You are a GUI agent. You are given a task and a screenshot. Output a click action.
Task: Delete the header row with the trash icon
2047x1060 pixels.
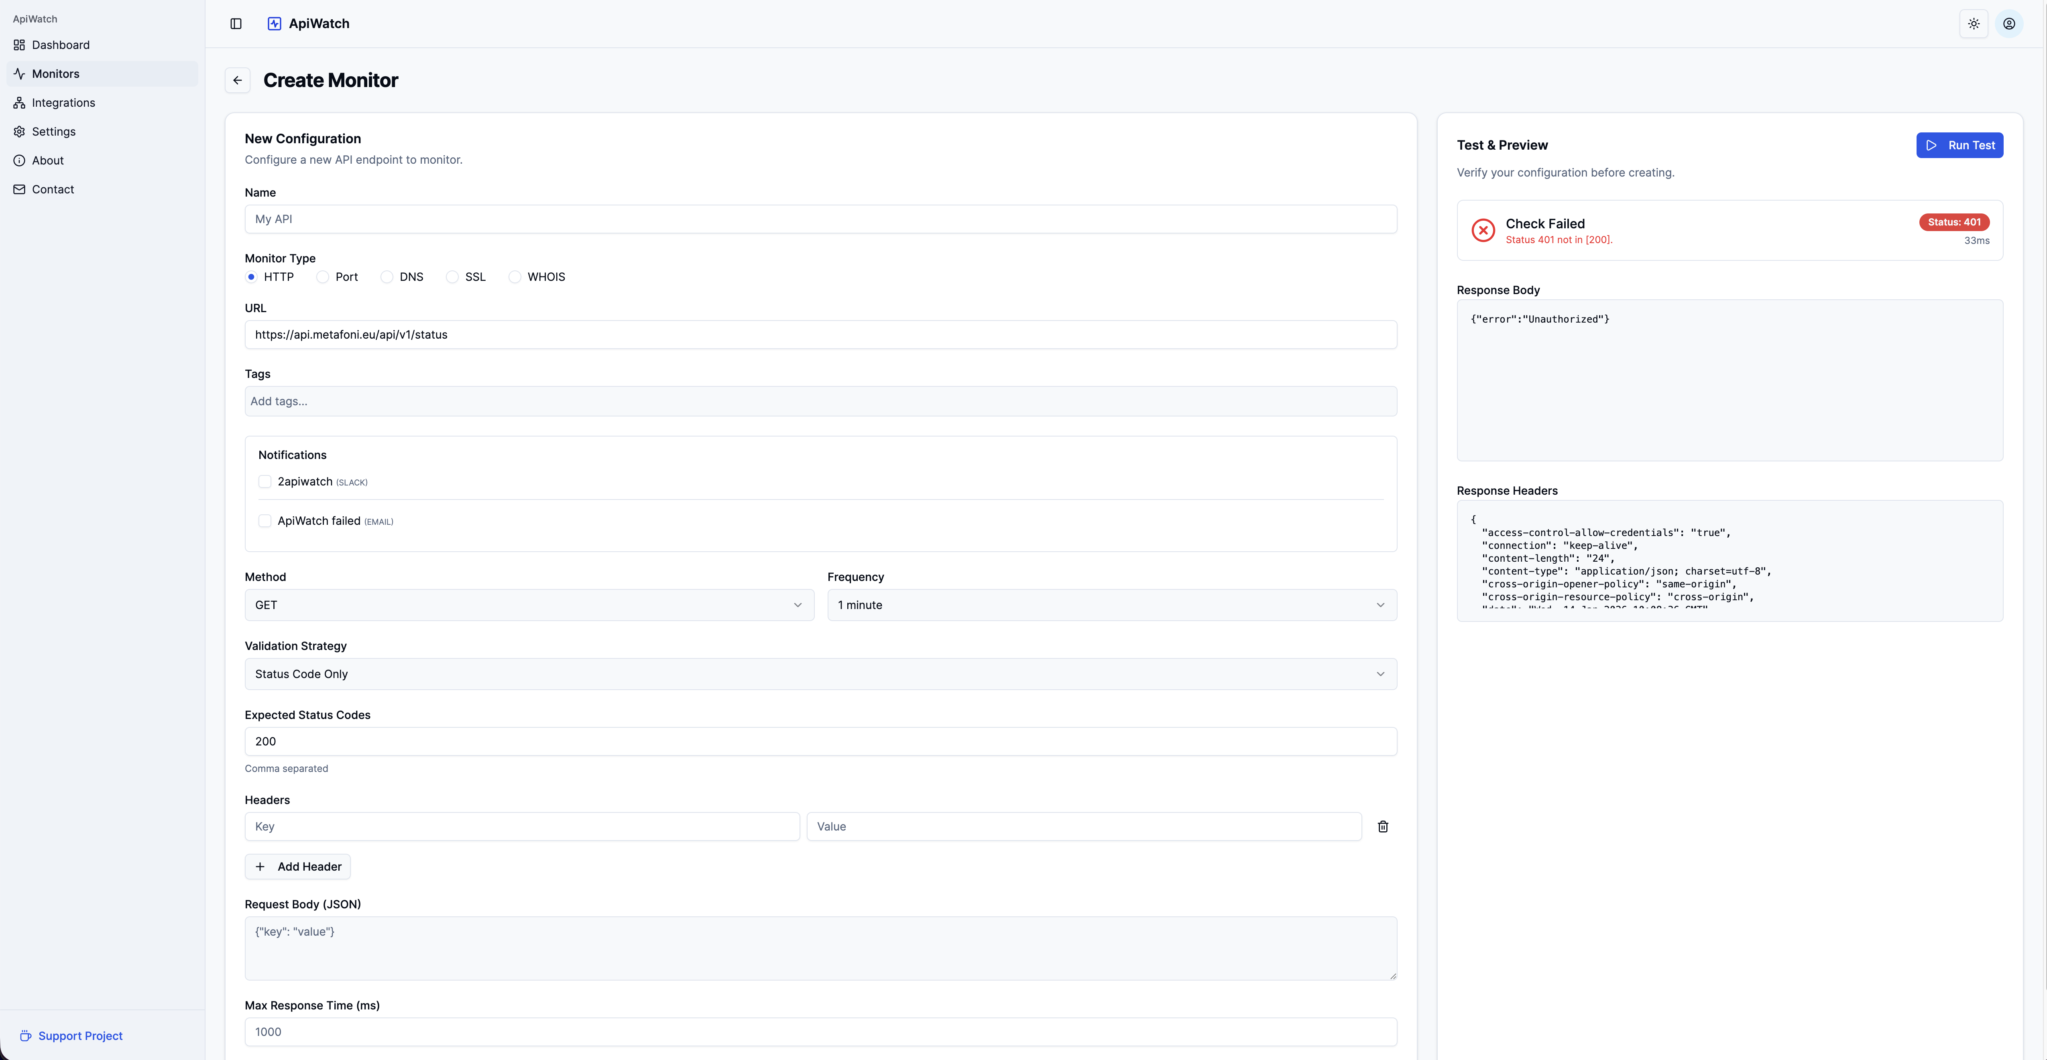pyautogui.click(x=1383, y=826)
